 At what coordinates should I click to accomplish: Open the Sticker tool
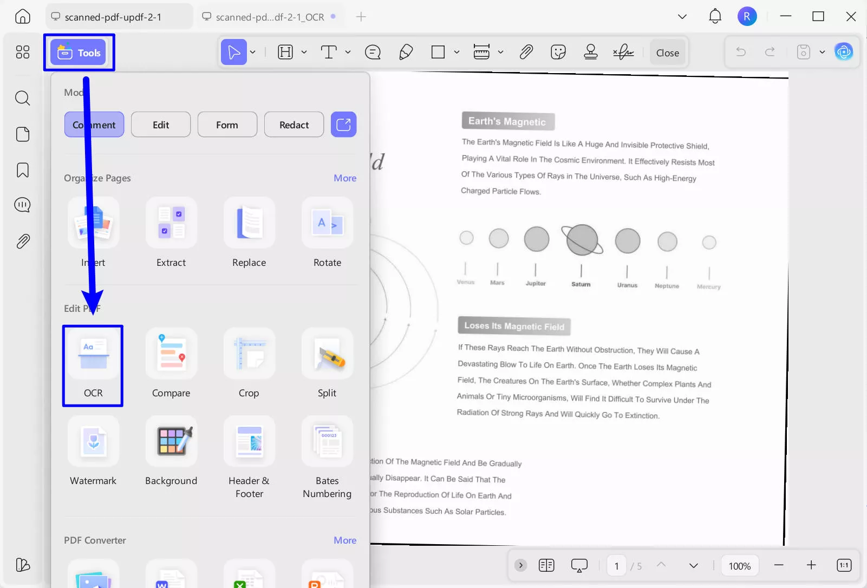click(x=558, y=52)
